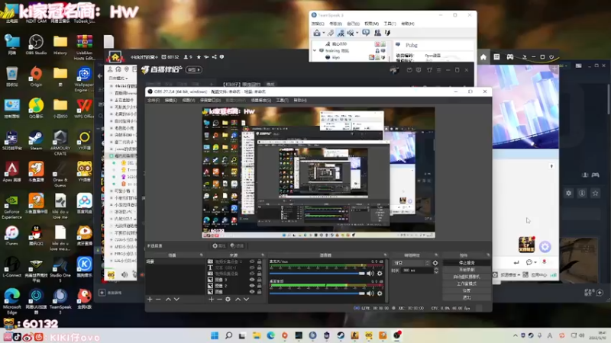Open the version badge dropdown beside 直播伴侣 logo

point(194,70)
